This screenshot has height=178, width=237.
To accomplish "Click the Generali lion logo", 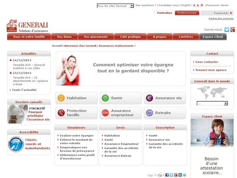I will pyautogui.click(x=12, y=26).
